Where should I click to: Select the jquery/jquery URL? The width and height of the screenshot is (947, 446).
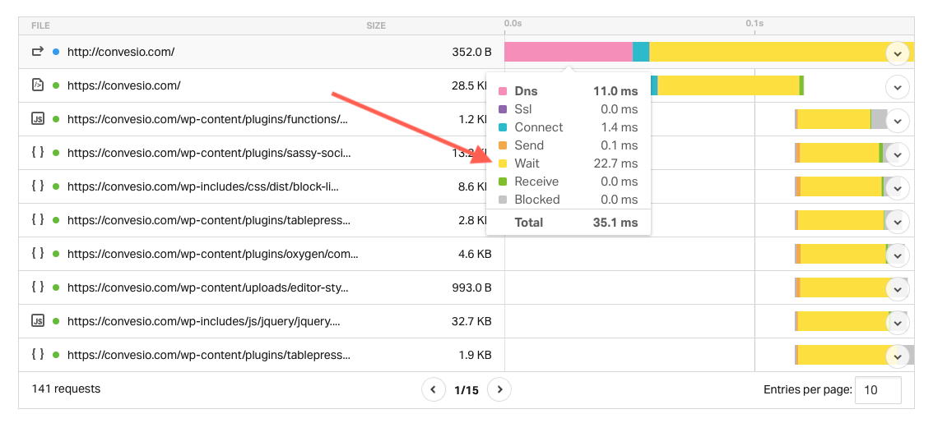tap(203, 322)
